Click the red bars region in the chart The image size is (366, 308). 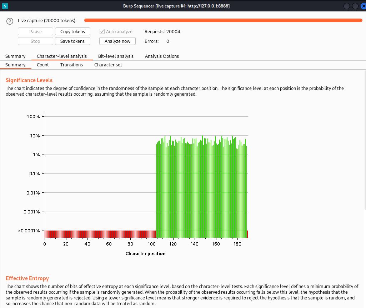(100, 234)
